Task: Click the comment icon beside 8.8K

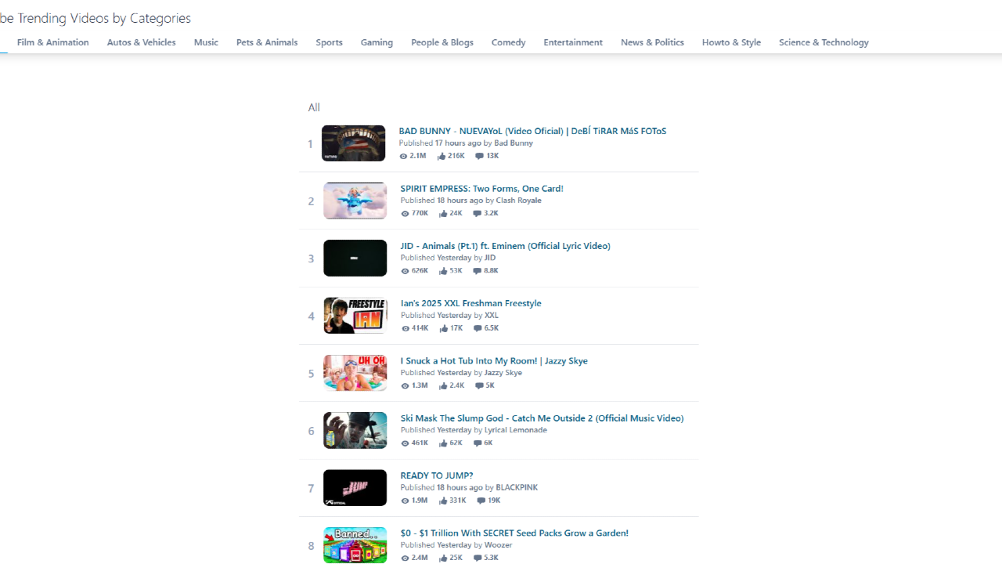Action: 477,271
